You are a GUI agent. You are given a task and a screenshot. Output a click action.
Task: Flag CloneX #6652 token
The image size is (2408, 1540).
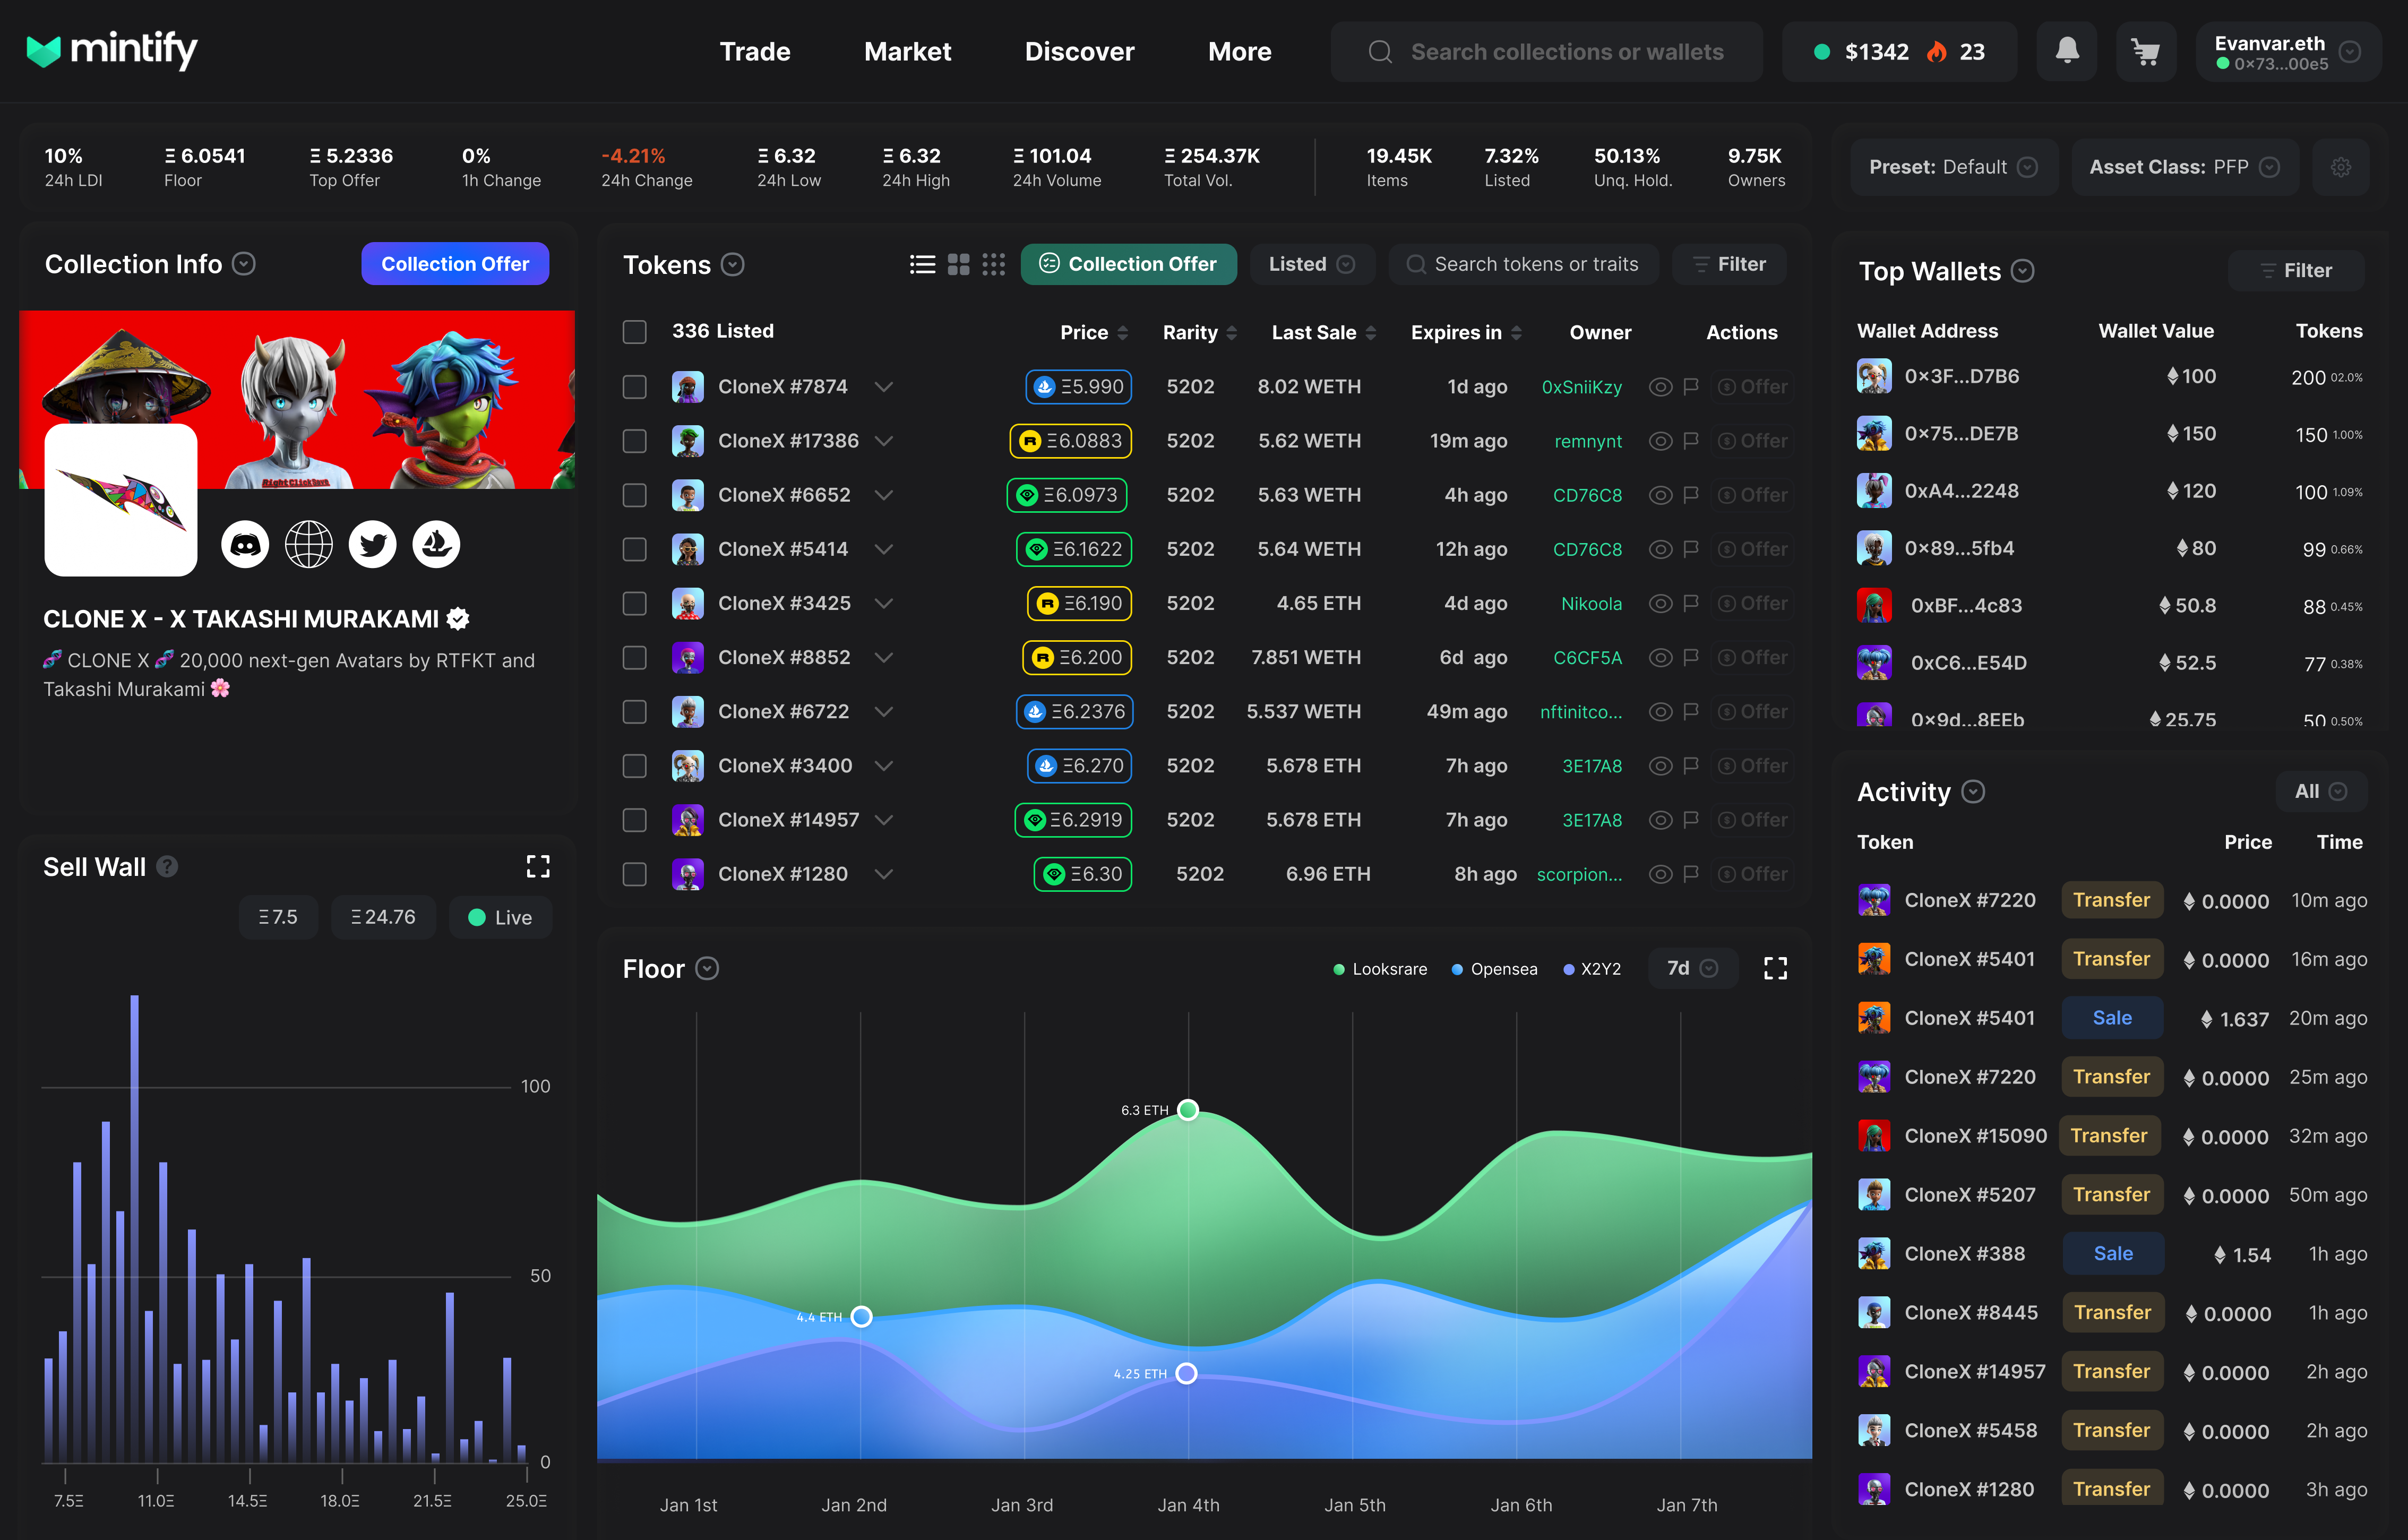click(1691, 494)
